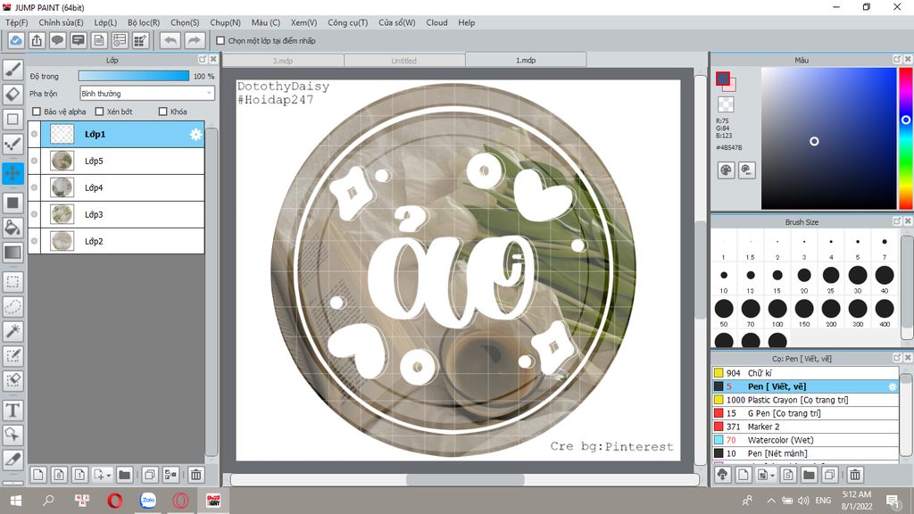The width and height of the screenshot is (914, 514).
Task: Add 8-bit layer in Layers panel
Action: point(59,475)
